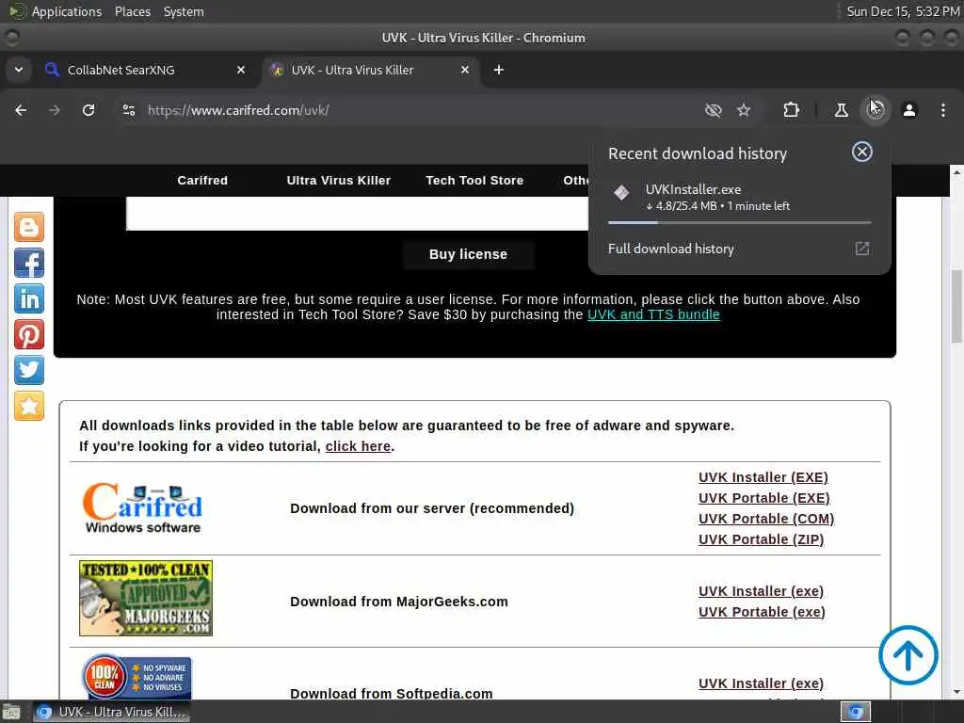The height and width of the screenshot is (723, 964).
Task: Click the Softpedia 100% Clean badge
Action: click(137, 678)
